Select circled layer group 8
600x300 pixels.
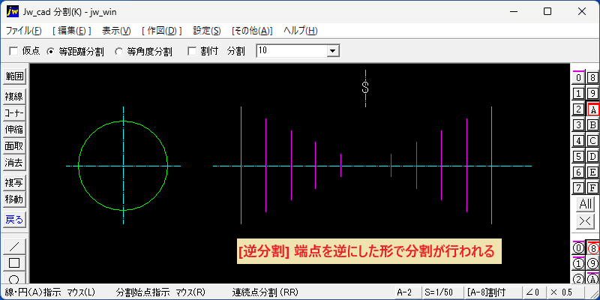pos(592,248)
